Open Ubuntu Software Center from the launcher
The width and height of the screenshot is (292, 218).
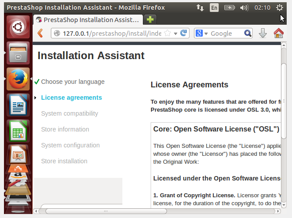pos(18,169)
